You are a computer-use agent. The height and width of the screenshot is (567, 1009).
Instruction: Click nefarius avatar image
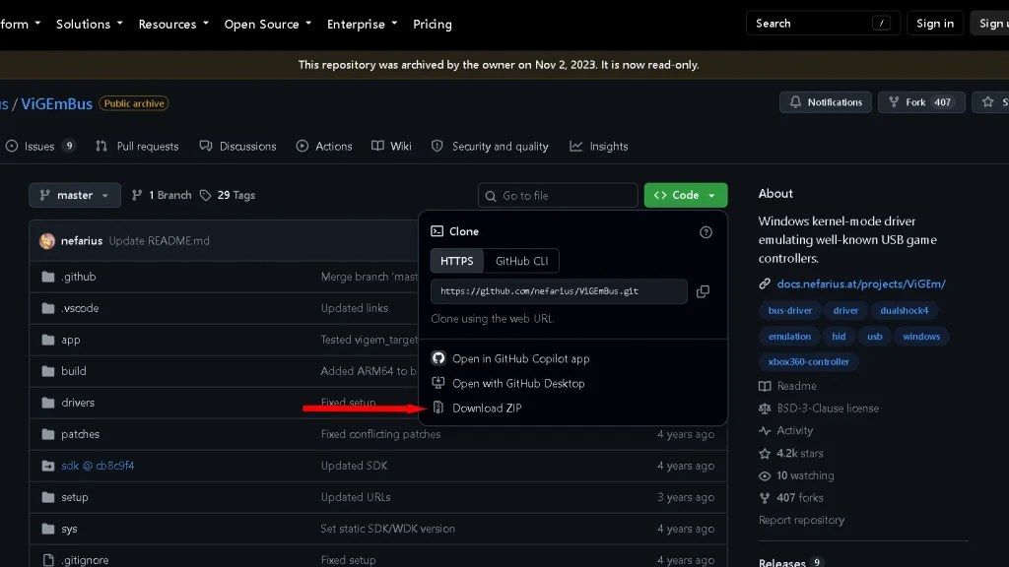coord(47,240)
